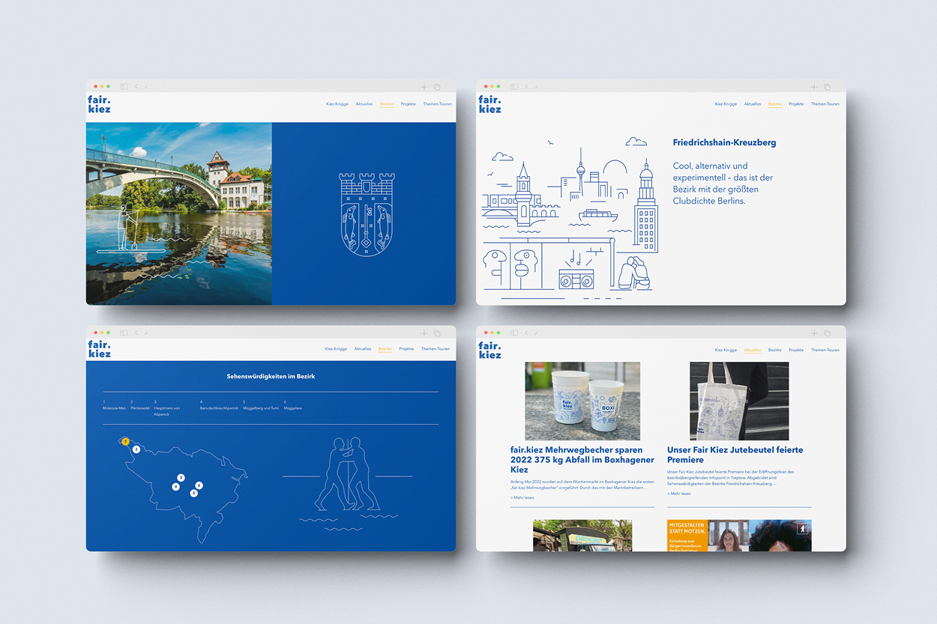
Task: Click fair.kiez logo in the top-right window
Action: click(490, 104)
